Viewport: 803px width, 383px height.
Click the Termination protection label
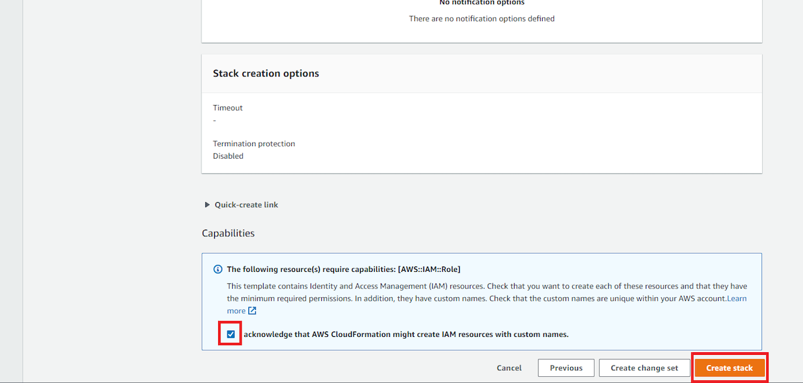click(x=254, y=144)
